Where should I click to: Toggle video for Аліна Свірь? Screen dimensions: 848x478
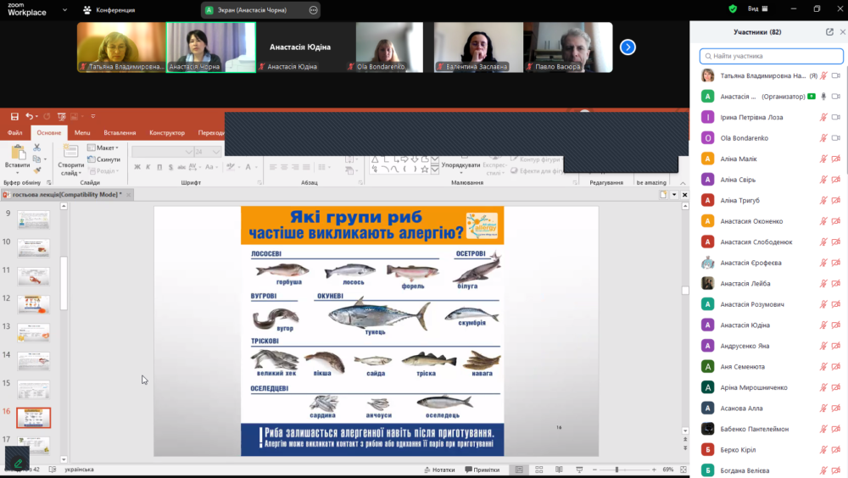pyautogui.click(x=836, y=180)
